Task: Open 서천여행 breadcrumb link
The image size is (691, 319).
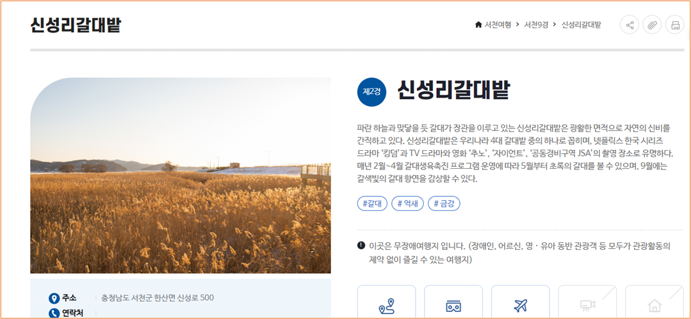Action: coord(498,25)
